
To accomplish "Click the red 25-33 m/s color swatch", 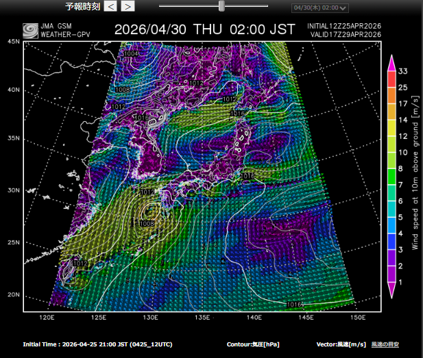I will click(x=391, y=79).
